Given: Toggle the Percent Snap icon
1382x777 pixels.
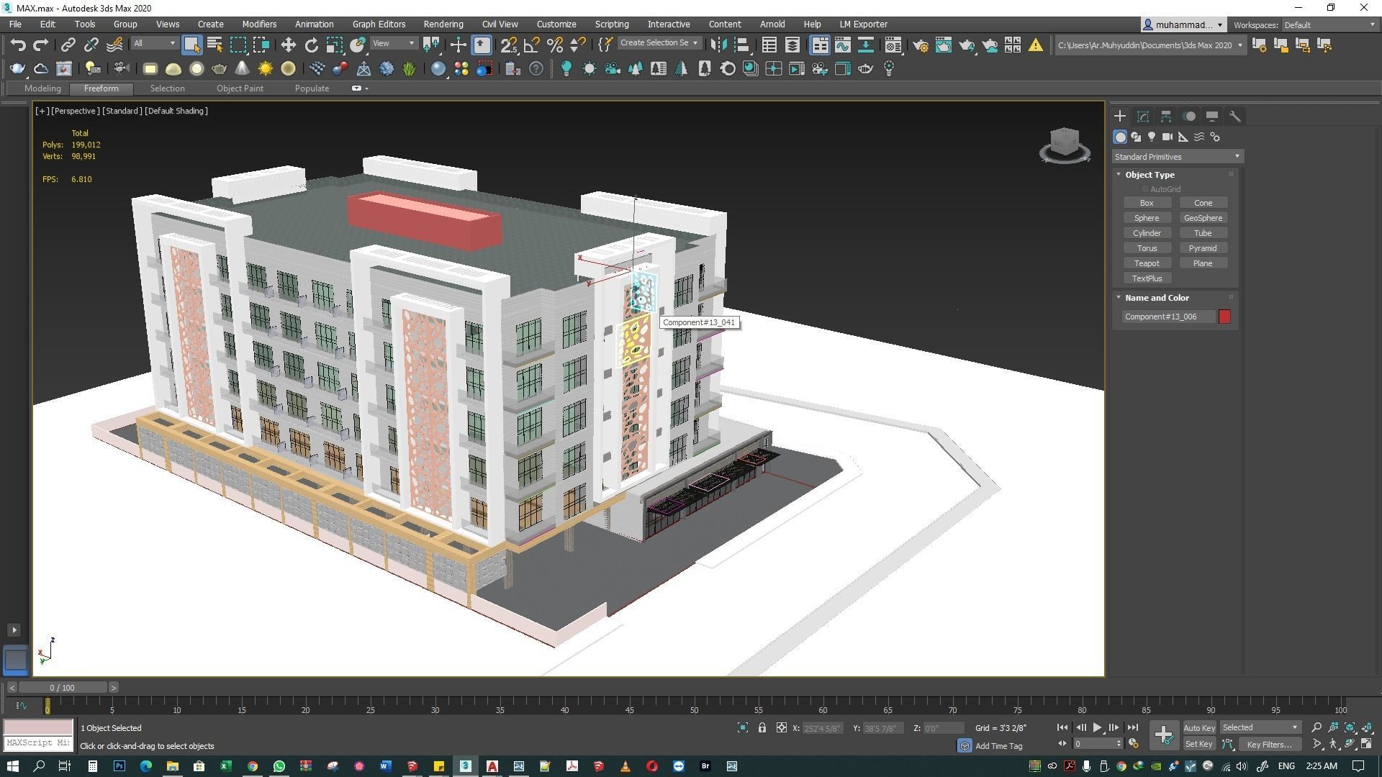Looking at the screenshot, I should pos(555,45).
